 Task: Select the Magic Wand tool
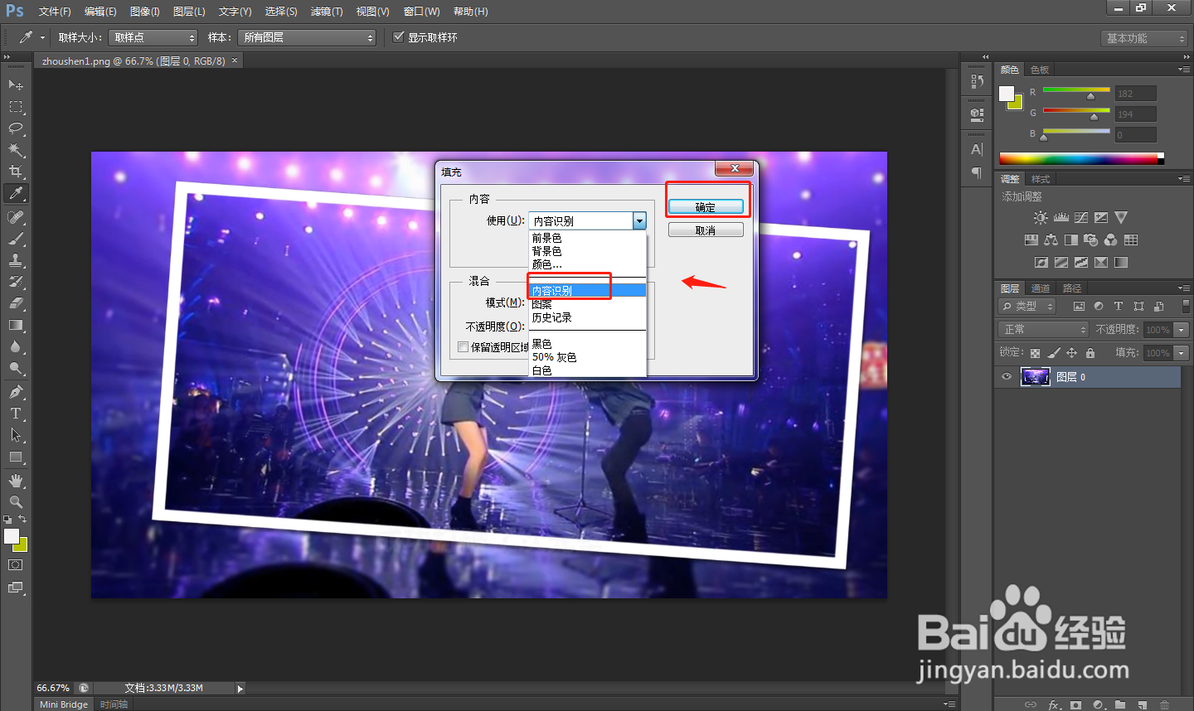click(x=16, y=150)
